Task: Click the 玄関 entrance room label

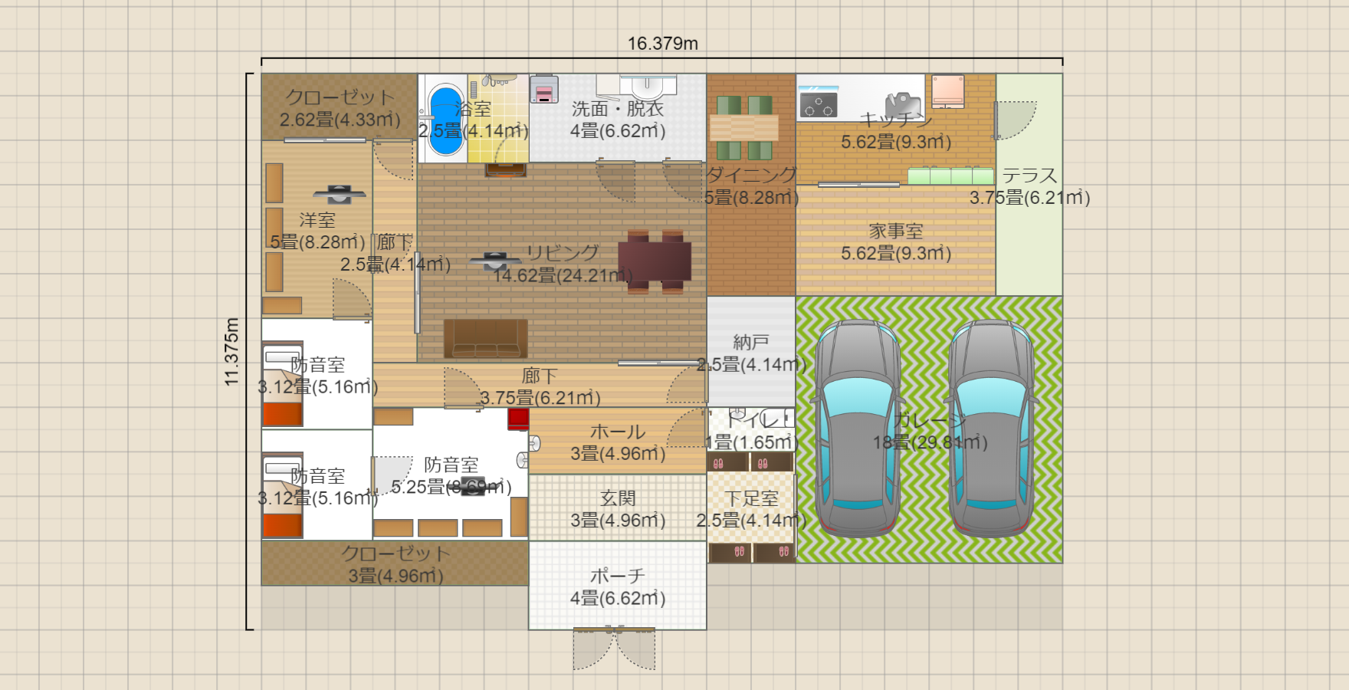Action: click(618, 498)
